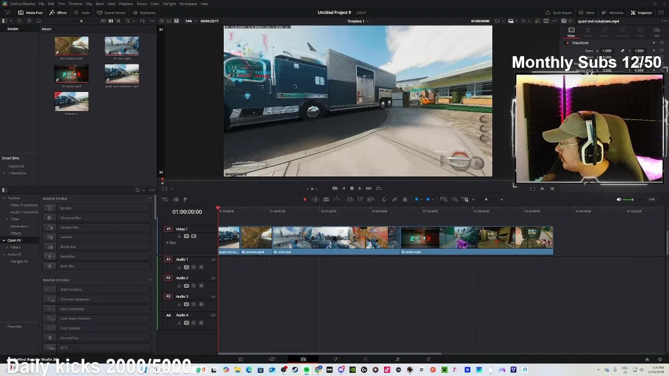
Task: Open the Trim menu
Action: [x=61, y=4]
